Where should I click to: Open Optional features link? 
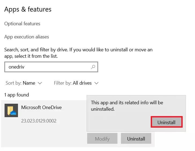(x=22, y=24)
